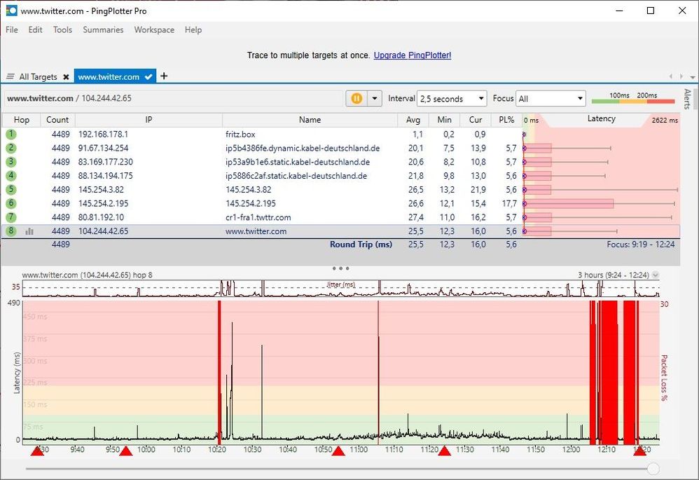Close the All Targets tab
The width and height of the screenshot is (699, 480).
[x=66, y=76]
